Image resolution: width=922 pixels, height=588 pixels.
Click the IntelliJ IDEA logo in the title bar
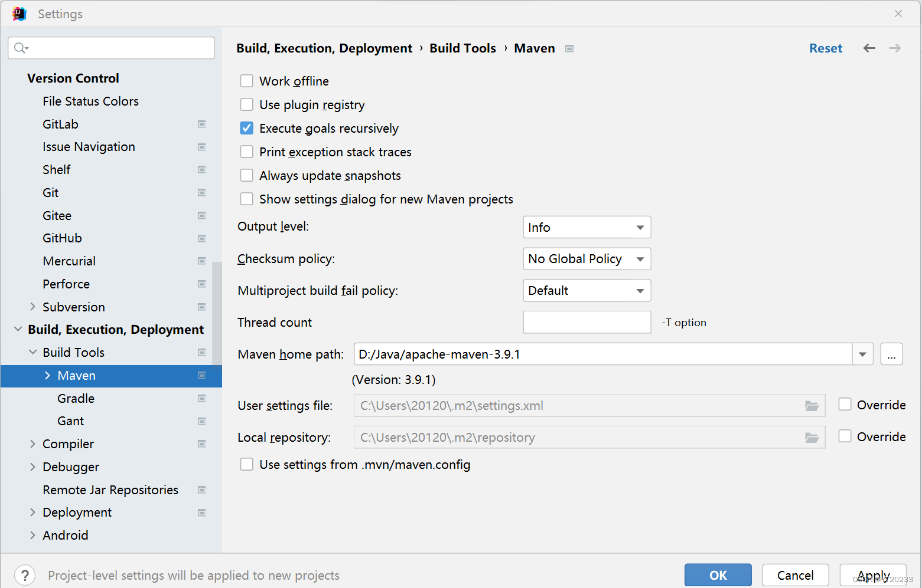click(x=19, y=14)
